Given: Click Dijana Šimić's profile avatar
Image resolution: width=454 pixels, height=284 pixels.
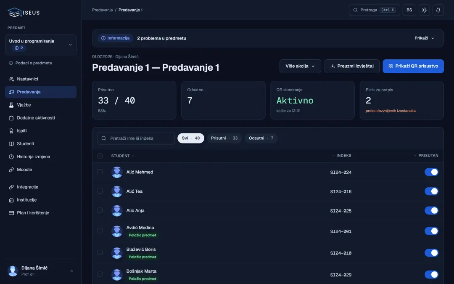Looking at the screenshot, I should pyautogui.click(x=13, y=271).
